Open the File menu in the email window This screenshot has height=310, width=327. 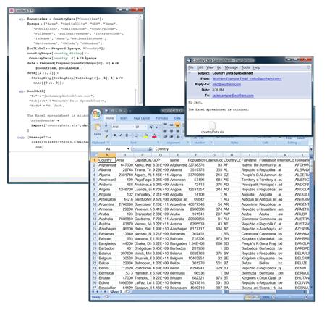pyautogui.click(x=191, y=67)
